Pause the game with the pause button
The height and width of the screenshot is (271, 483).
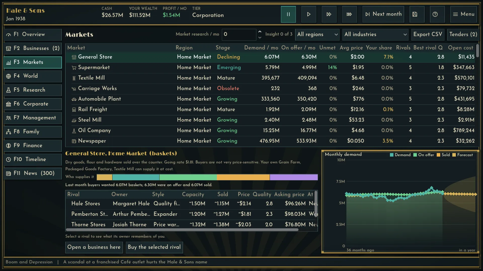288,14
